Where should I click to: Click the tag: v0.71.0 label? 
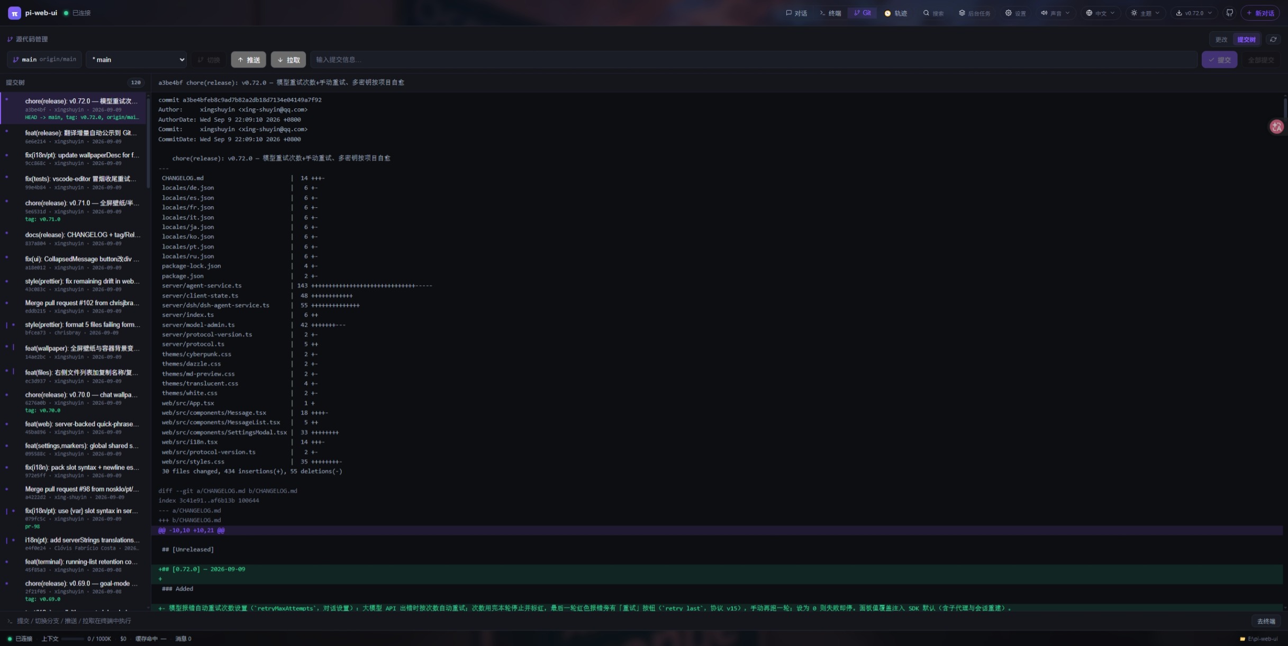pos(42,219)
